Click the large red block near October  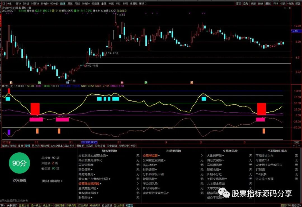[x=35, y=109]
